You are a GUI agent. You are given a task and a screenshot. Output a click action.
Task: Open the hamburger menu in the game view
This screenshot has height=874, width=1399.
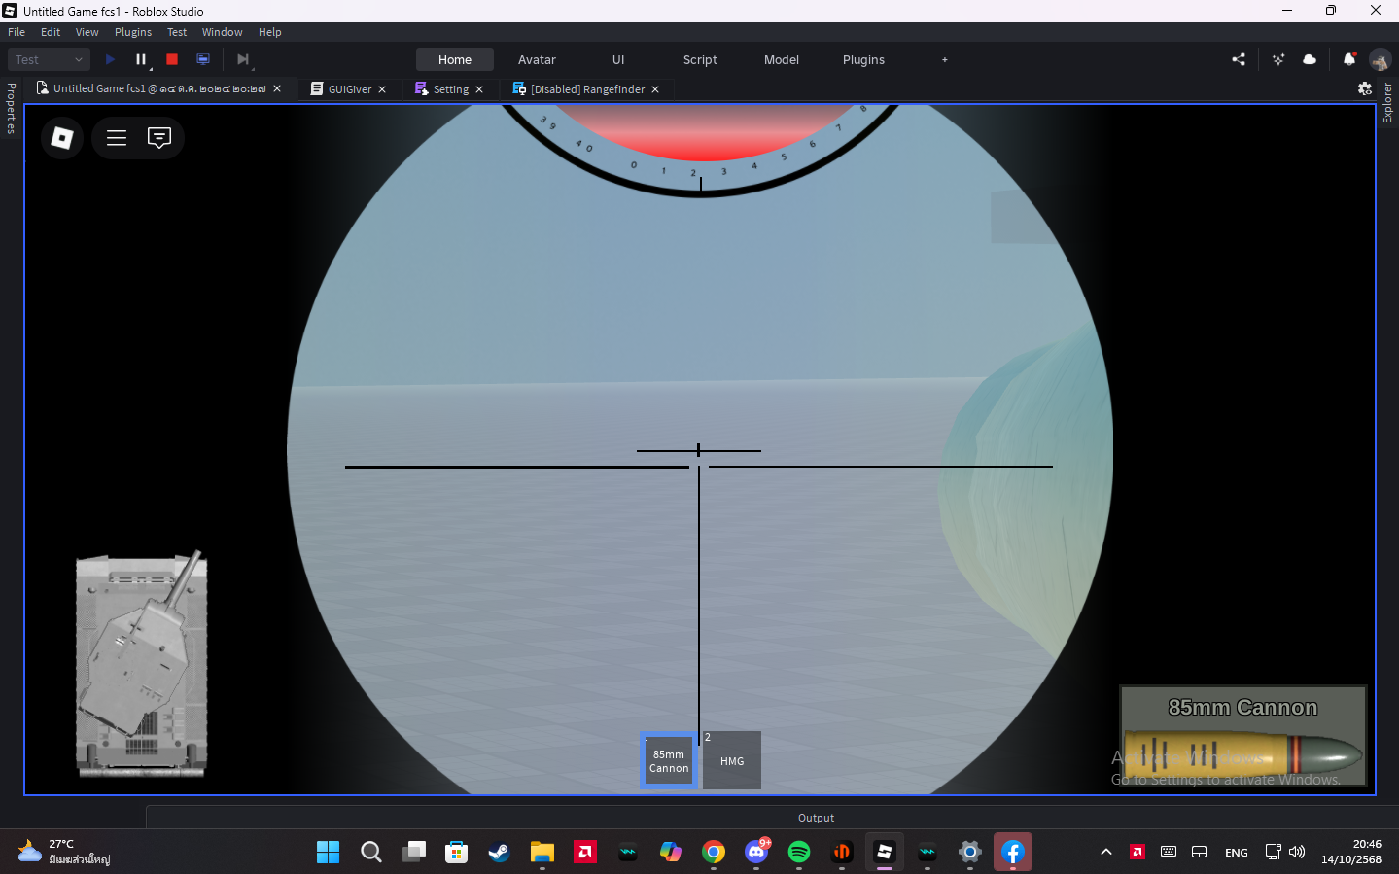(x=117, y=138)
